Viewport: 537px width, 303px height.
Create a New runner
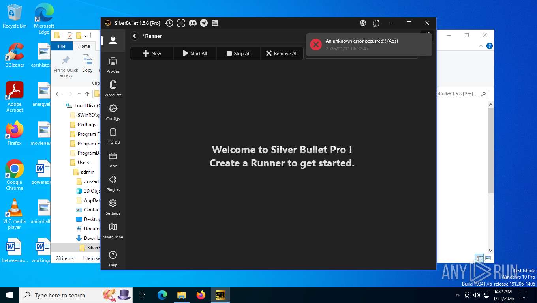152,53
